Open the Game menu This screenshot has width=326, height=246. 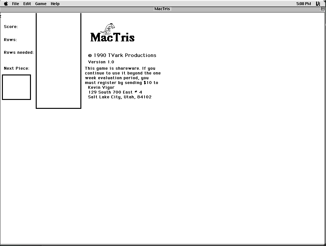[41, 4]
